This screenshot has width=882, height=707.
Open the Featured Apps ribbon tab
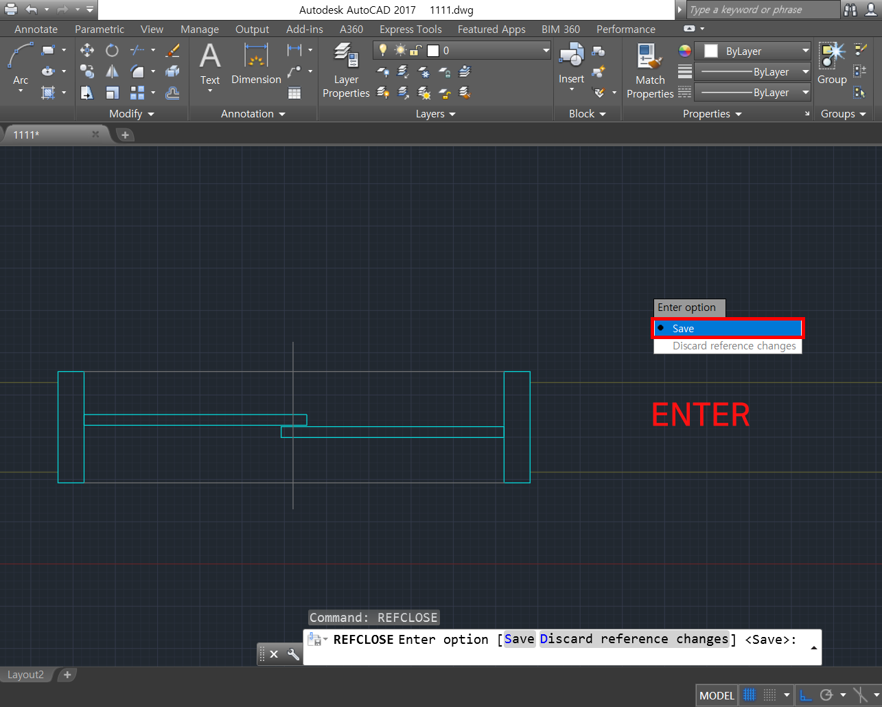(x=491, y=29)
